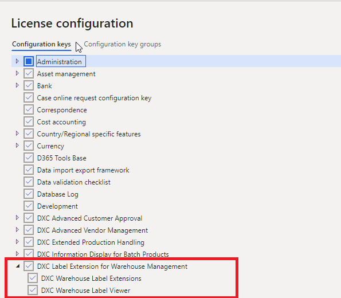This screenshot has width=341, height=298.
Task: Uncheck DXC Advanced Customer Approval checkbox
Action: [29, 218]
